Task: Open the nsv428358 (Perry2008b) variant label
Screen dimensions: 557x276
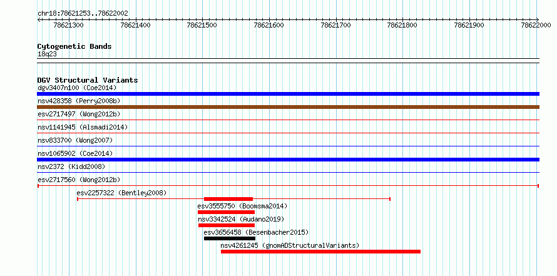Action: point(79,101)
